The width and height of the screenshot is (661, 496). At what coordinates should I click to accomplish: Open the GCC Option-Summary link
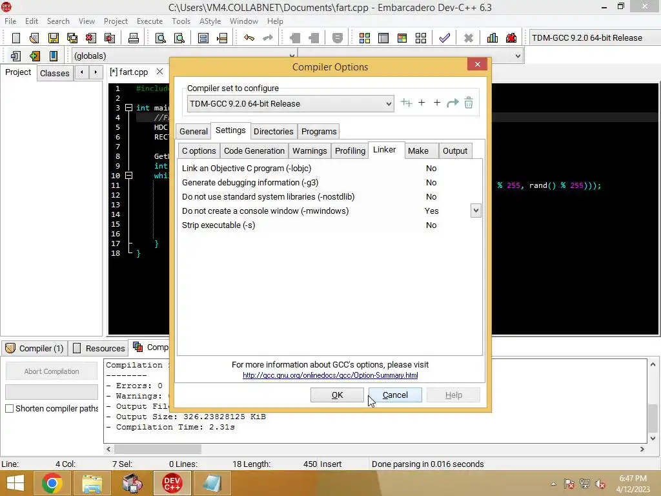pyautogui.click(x=330, y=375)
